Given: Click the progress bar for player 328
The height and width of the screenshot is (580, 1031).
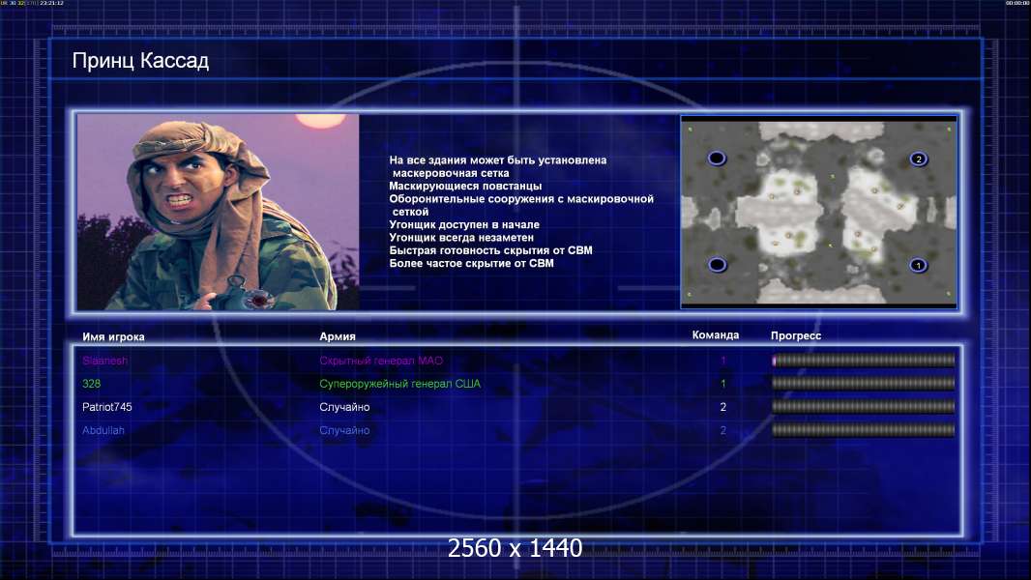Looking at the screenshot, I should coord(864,383).
